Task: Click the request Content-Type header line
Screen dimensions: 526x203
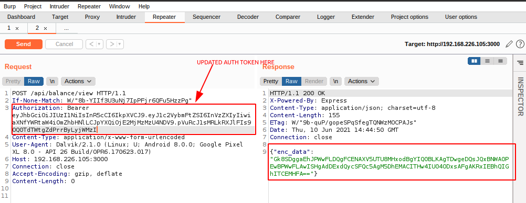Action: pos(98,137)
